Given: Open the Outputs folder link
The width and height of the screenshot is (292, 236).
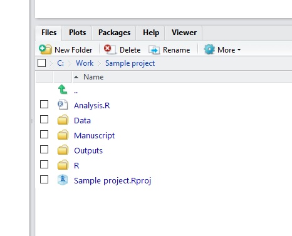Looking at the screenshot, I should pos(88,151).
